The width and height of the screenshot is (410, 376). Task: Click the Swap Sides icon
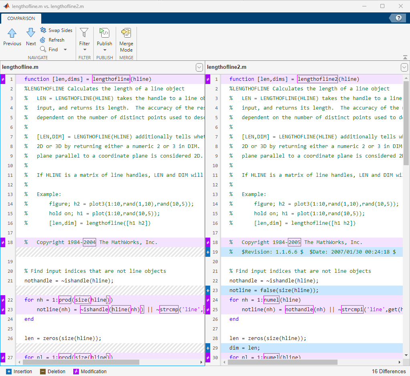pos(43,30)
